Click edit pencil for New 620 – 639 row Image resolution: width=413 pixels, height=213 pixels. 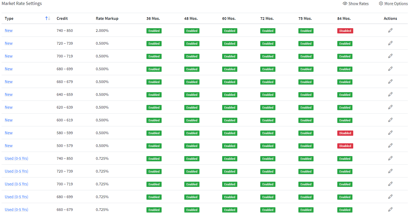click(390, 107)
